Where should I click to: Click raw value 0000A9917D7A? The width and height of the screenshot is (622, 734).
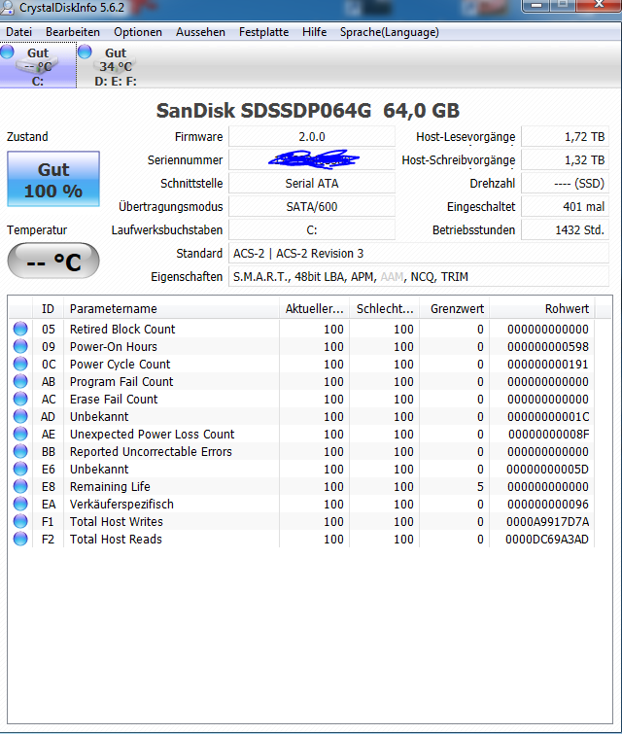[x=547, y=521]
